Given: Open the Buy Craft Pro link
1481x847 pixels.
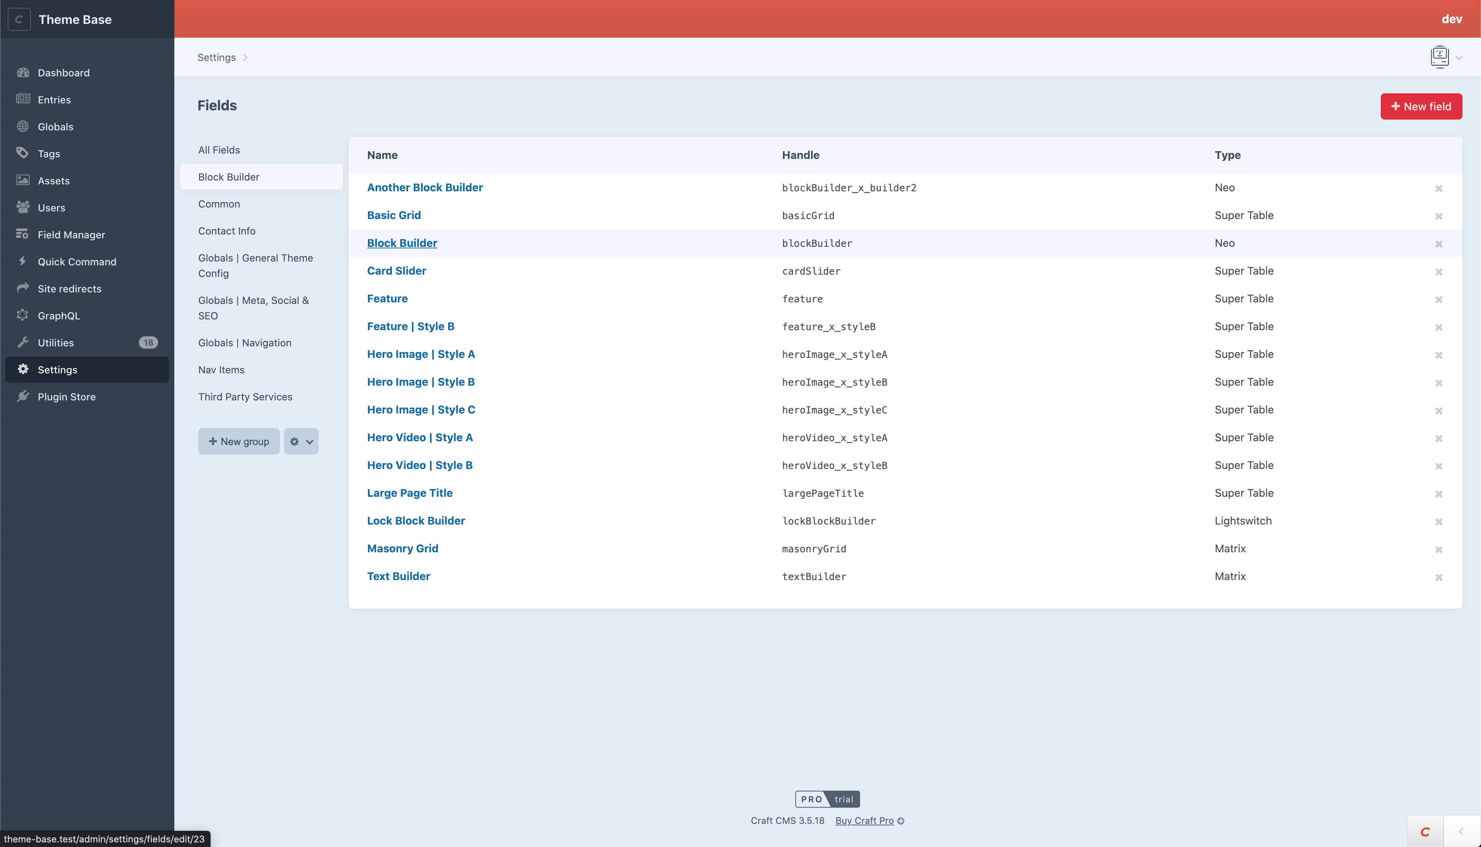Looking at the screenshot, I should 864,820.
